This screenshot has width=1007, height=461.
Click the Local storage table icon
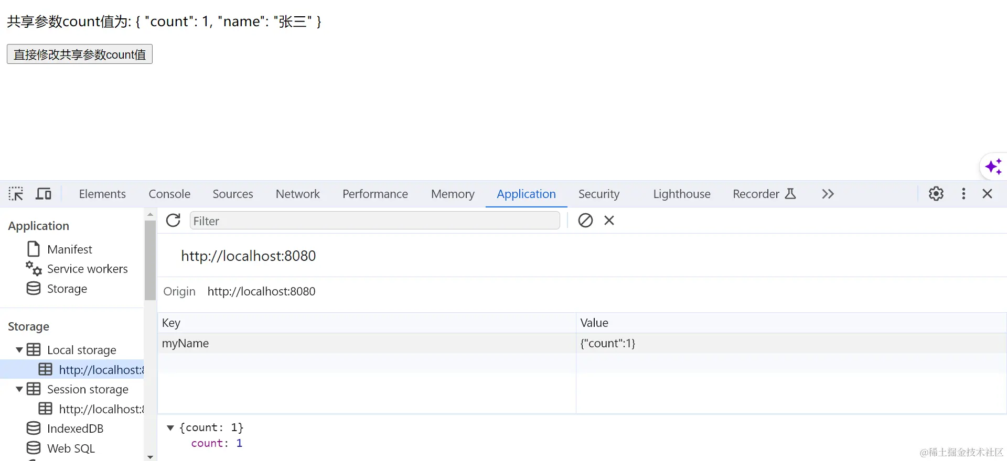34,349
